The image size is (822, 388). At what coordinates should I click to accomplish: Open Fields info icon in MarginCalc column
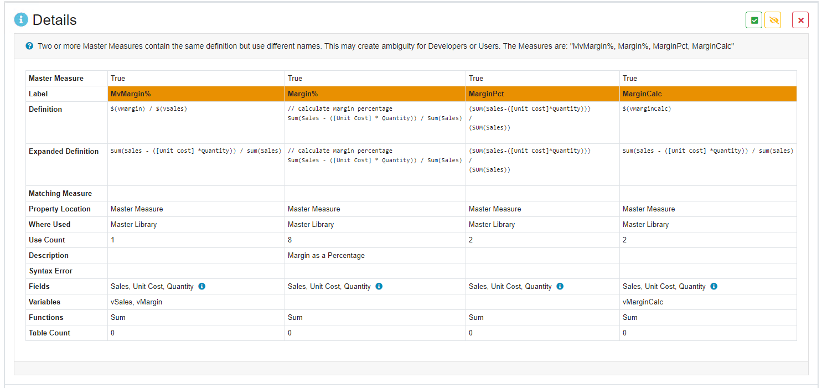pyautogui.click(x=714, y=287)
